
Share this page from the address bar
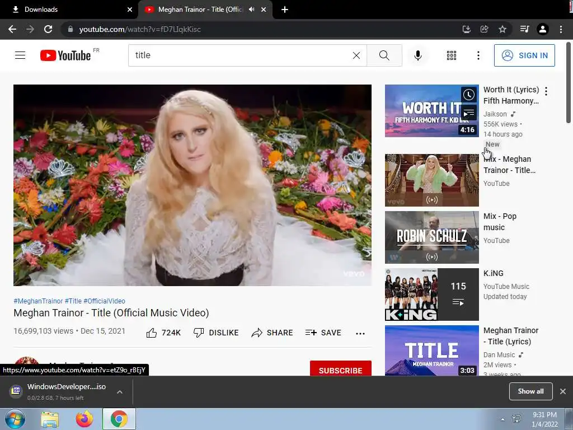point(484,29)
